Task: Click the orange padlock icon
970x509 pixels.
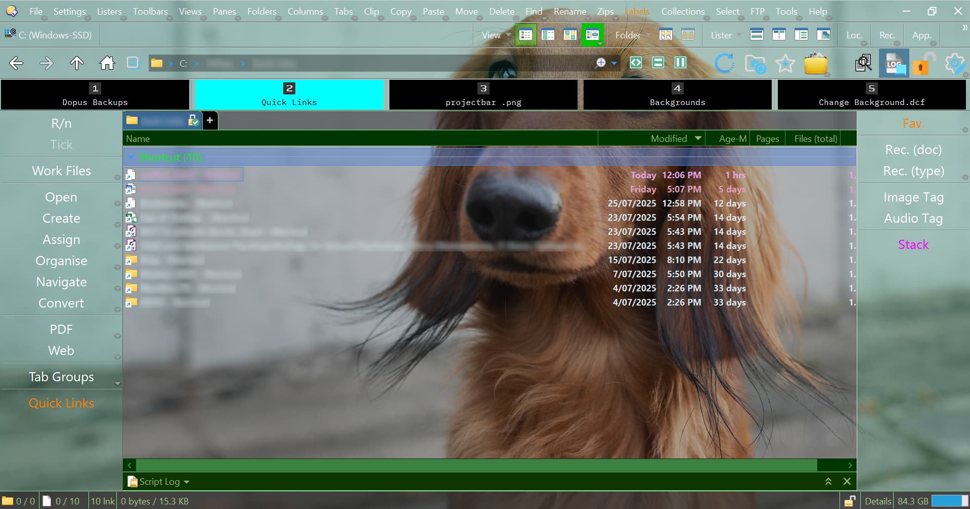Action: pyautogui.click(x=924, y=64)
